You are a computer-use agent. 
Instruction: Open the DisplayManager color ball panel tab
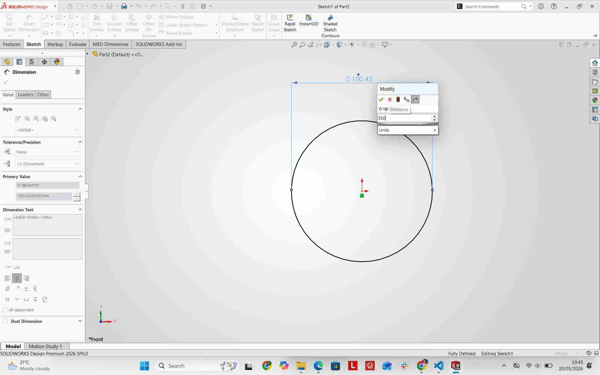[57, 62]
